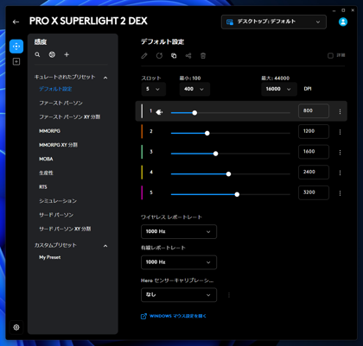The height and width of the screenshot is (346, 363).
Task: Click the DPI shift icon on slot 1
Action: [x=159, y=112]
